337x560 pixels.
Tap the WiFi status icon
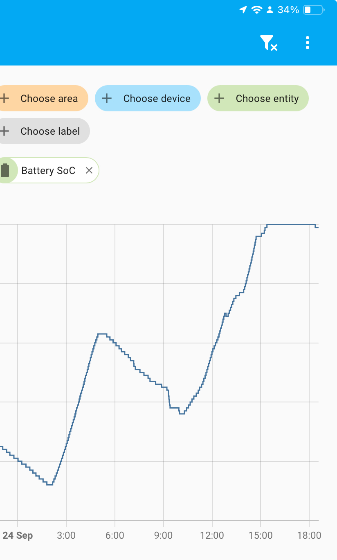[256, 10]
